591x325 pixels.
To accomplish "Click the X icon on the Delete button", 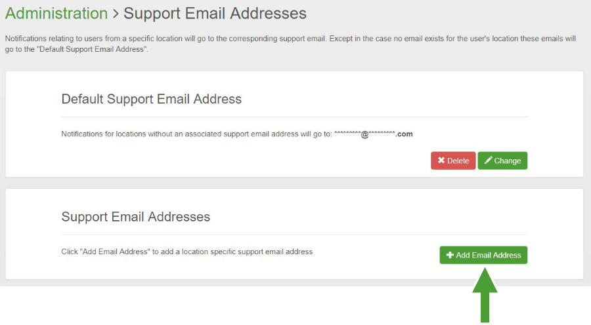I will point(441,161).
